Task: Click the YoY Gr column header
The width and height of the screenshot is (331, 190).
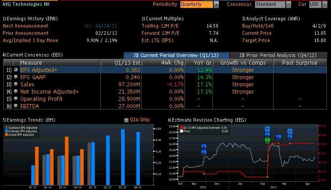Action: coord(199,63)
